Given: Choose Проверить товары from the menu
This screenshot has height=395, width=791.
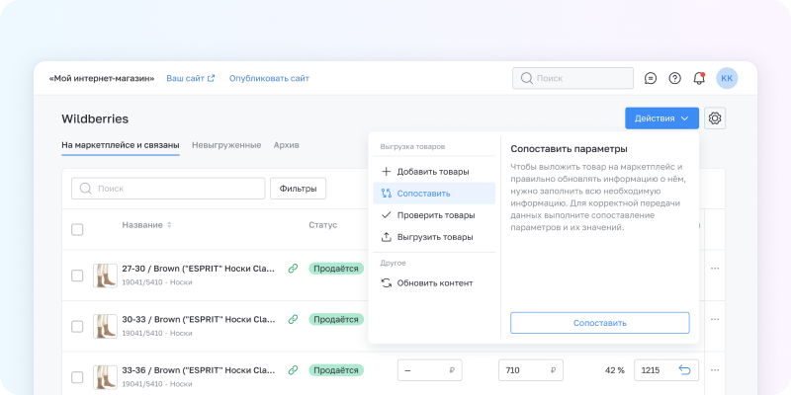Looking at the screenshot, I should (434, 215).
